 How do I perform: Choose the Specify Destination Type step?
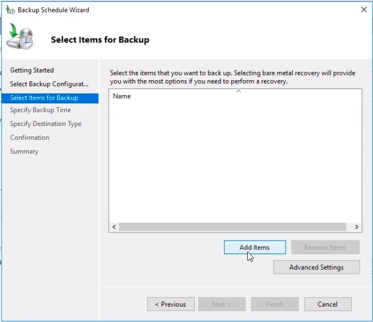click(x=46, y=124)
